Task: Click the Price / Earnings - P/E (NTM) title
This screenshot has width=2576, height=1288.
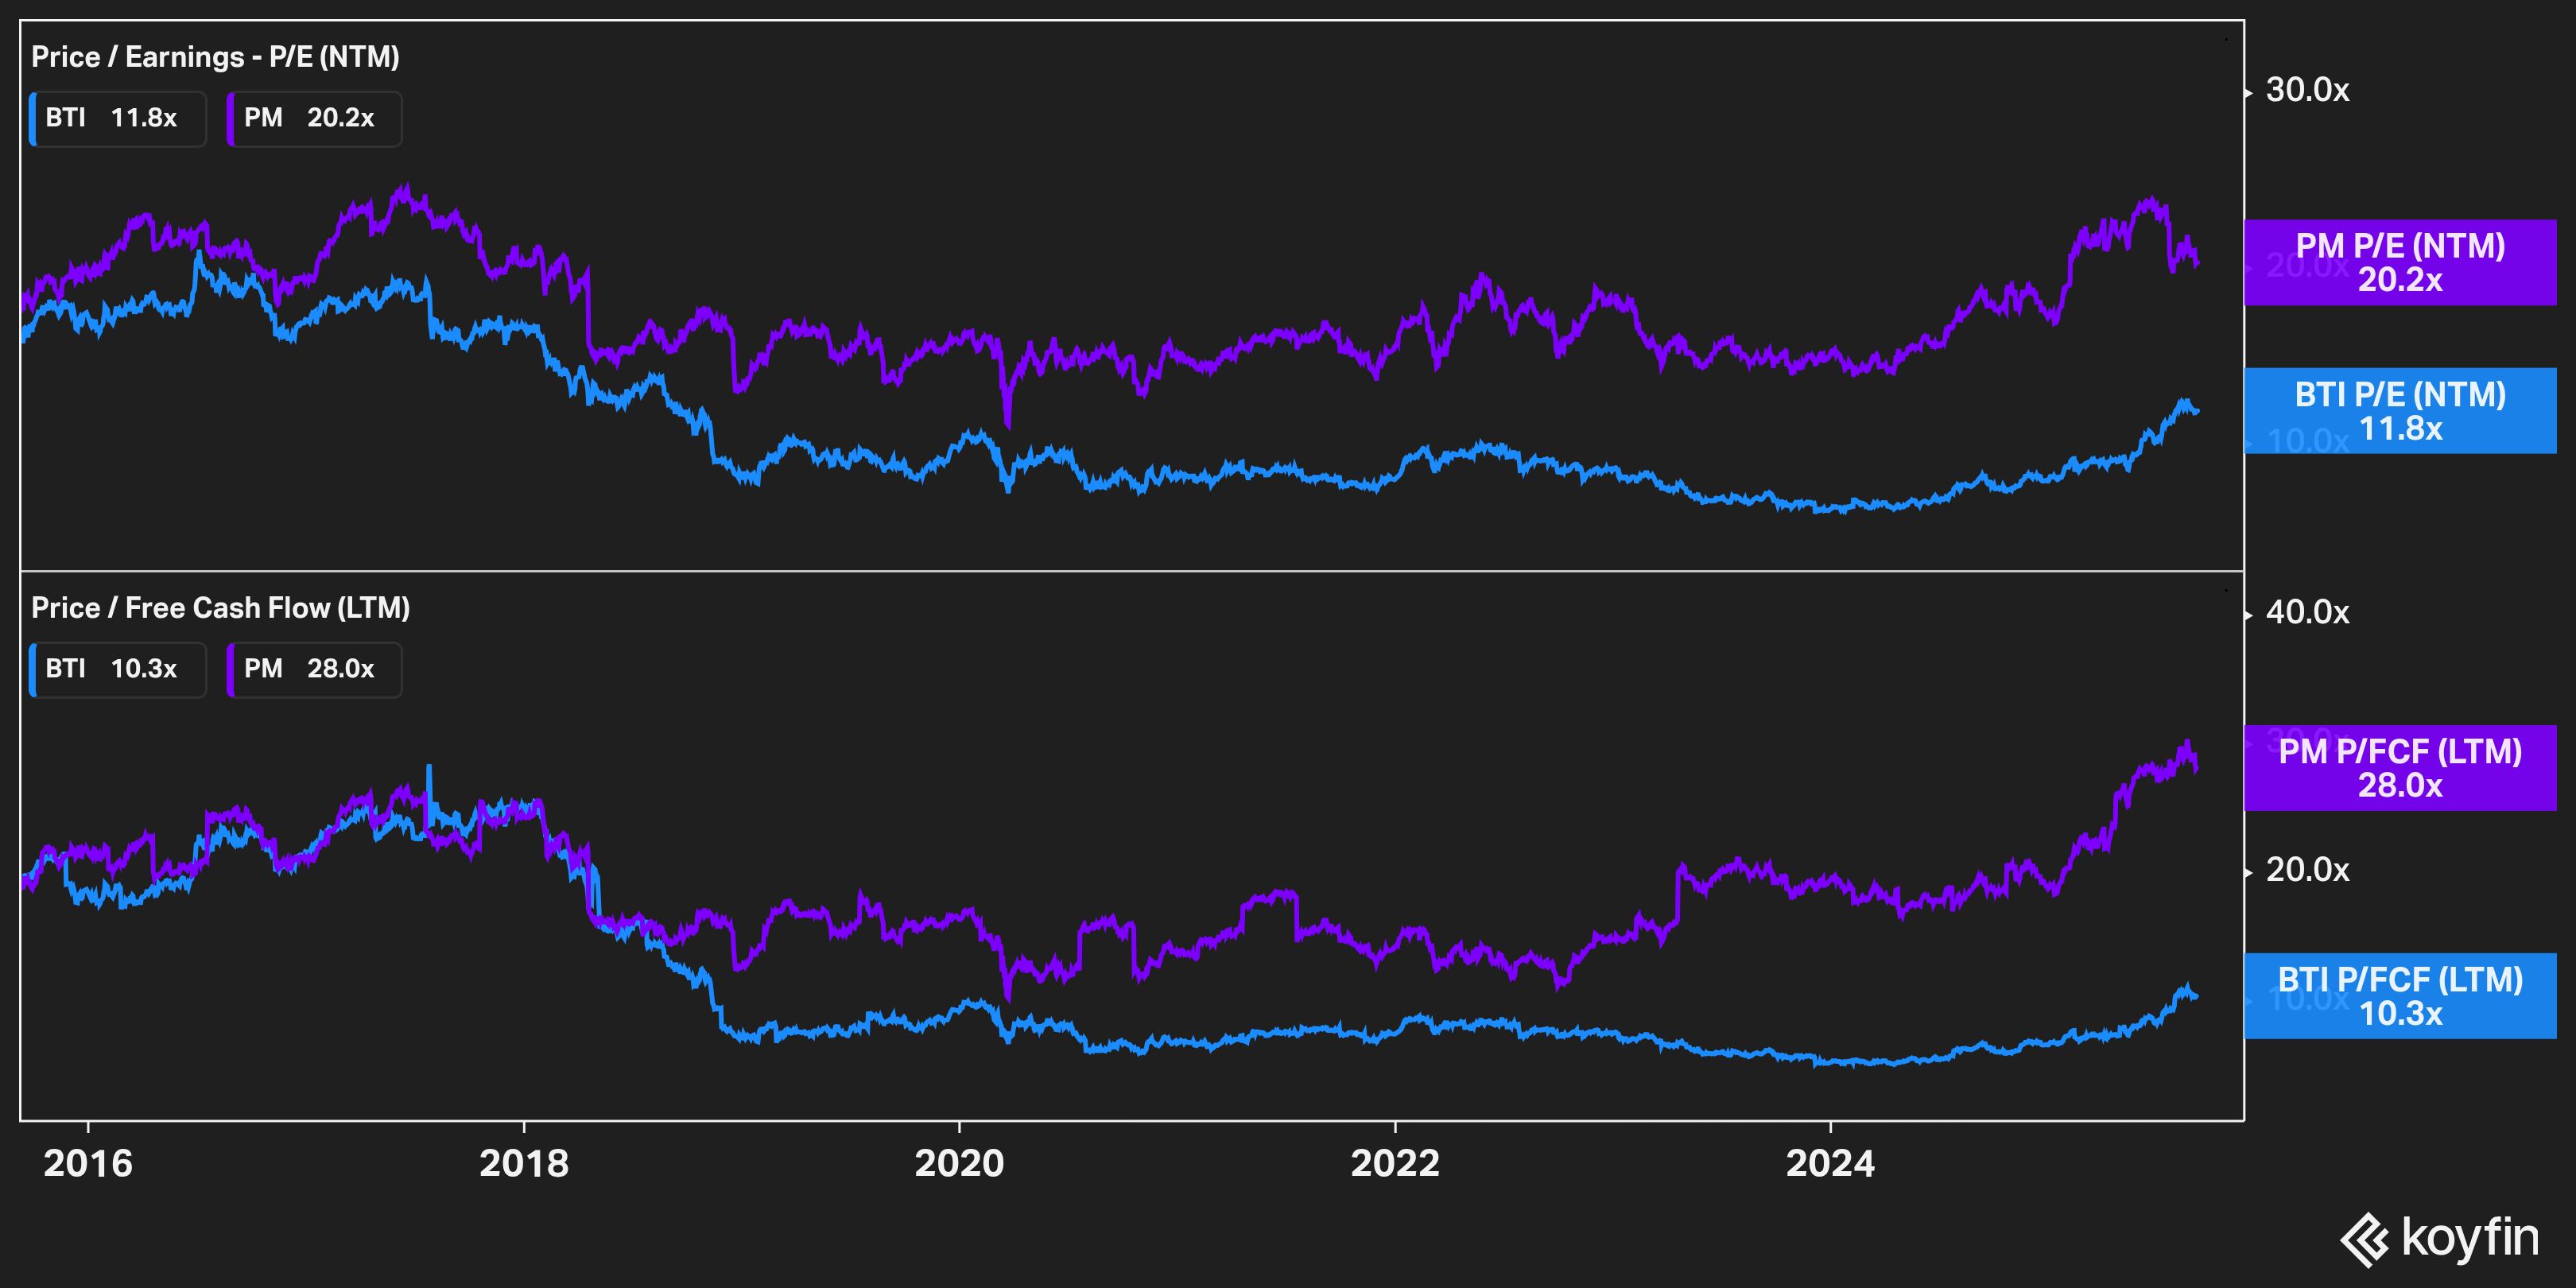Action: click(215, 57)
